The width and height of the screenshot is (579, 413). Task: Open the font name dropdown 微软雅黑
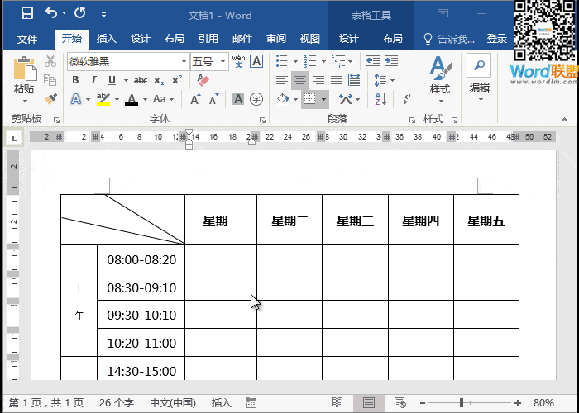click(184, 61)
